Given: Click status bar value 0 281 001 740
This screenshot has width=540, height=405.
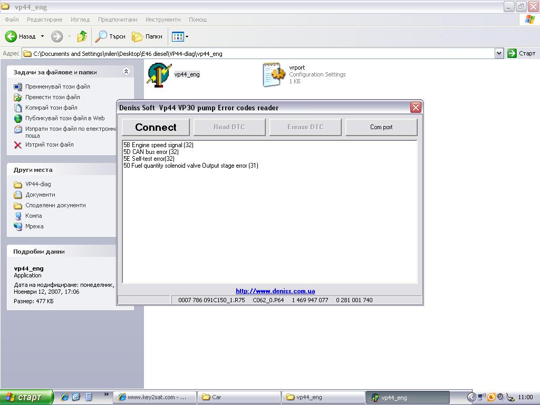Looking at the screenshot, I should [354, 300].
